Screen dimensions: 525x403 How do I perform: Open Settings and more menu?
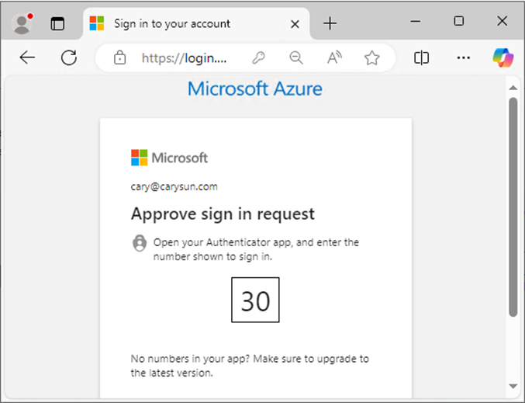point(464,57)
